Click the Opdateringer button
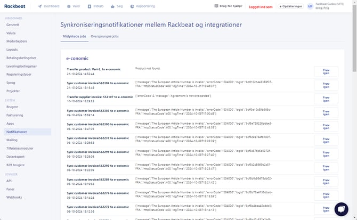Viewport: 357px width, 220px height. click(291, 6)
